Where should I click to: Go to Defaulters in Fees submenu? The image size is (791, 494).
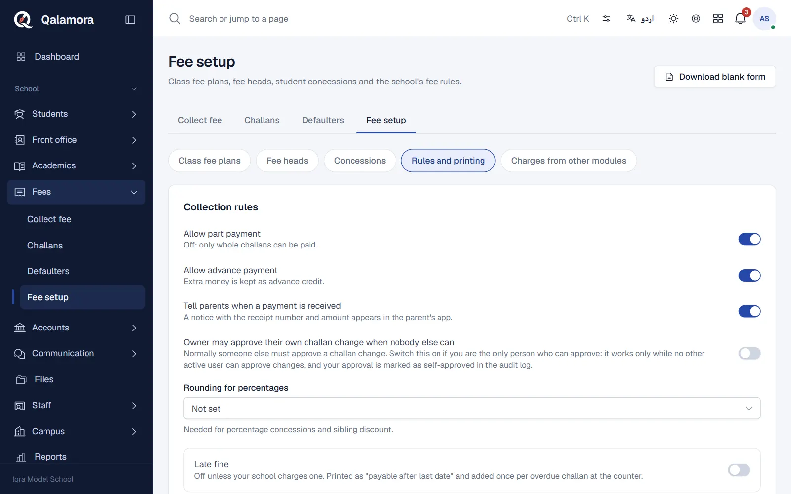(x=83, y=271)
